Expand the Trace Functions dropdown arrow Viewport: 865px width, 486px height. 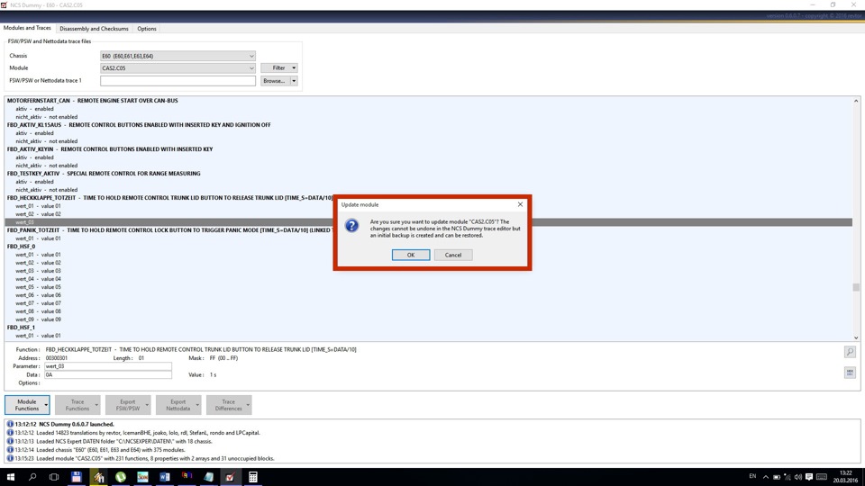pos(96,405)
